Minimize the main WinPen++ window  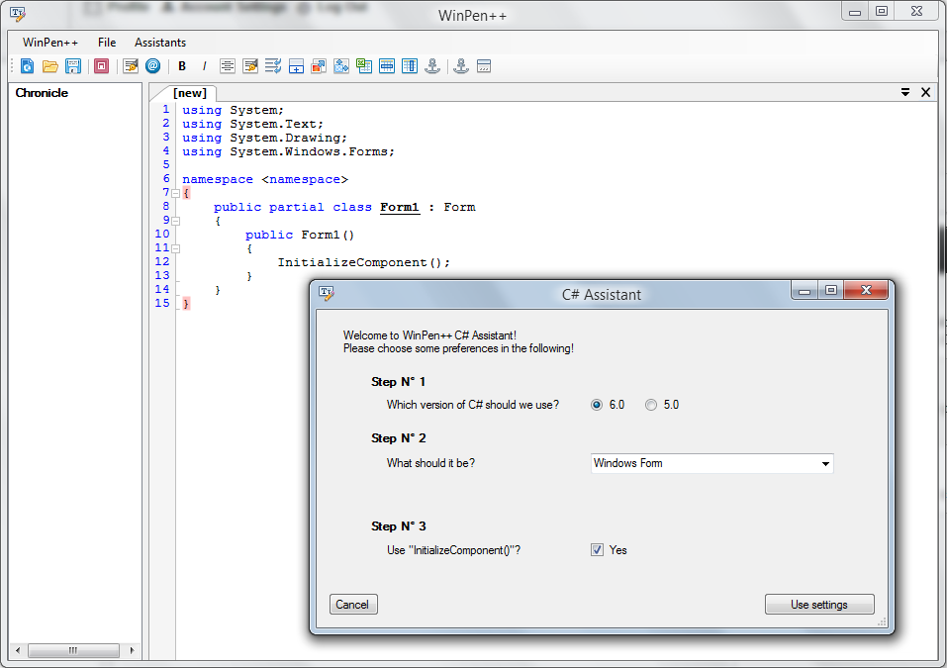click(855, 12)
